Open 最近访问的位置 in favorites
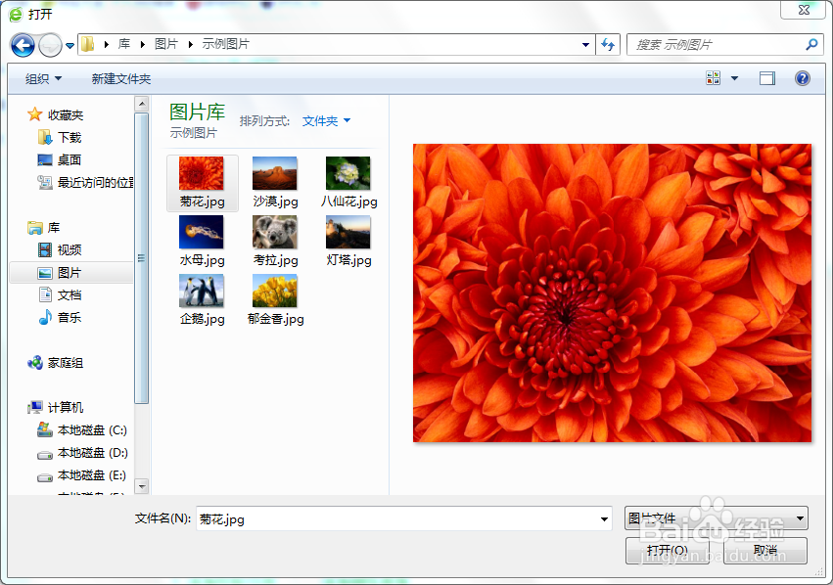This screenshot has height=585, width=833. click(85, 183)
